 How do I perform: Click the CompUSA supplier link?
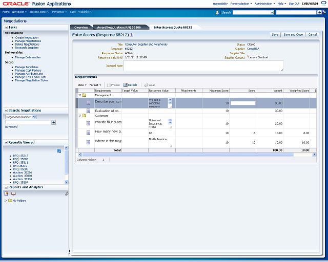tap(253, 49)
